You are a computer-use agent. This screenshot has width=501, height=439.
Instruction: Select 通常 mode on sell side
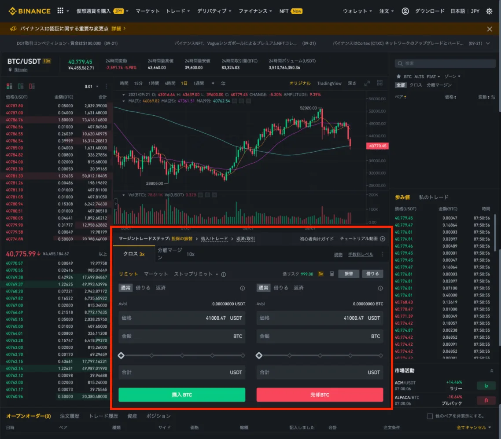click(x=263, y=288)
